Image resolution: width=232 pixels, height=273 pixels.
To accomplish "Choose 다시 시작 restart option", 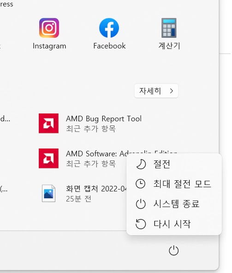I will pos(174,224).
